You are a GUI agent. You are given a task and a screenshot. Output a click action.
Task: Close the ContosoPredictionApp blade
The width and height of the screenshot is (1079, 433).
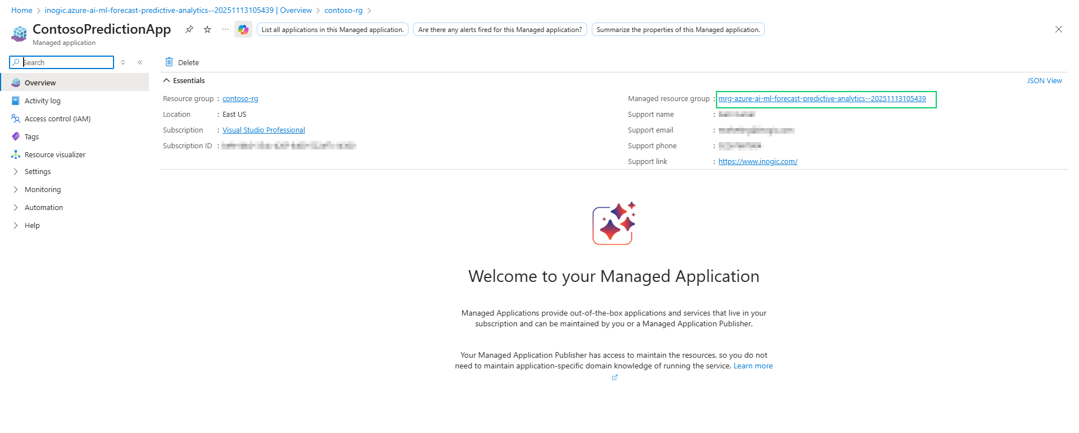(x=1058, y=29)
